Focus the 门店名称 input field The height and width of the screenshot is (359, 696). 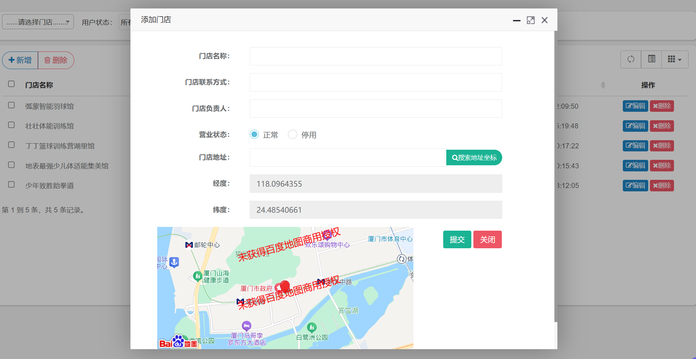tap(375, 56)
